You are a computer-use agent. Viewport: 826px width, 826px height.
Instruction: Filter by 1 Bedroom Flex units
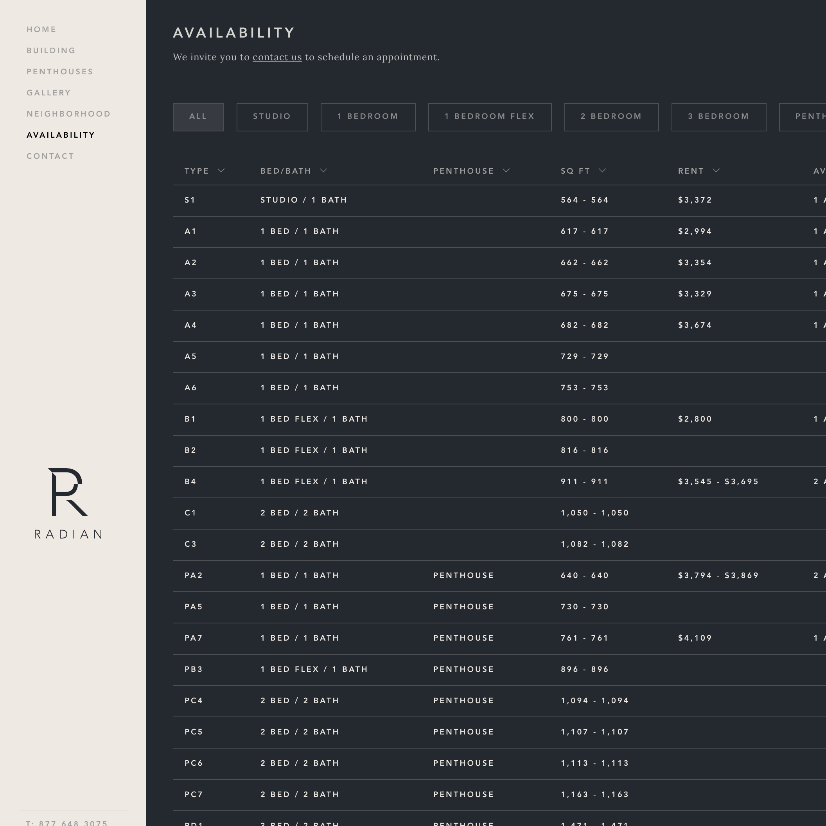[490, 117]
